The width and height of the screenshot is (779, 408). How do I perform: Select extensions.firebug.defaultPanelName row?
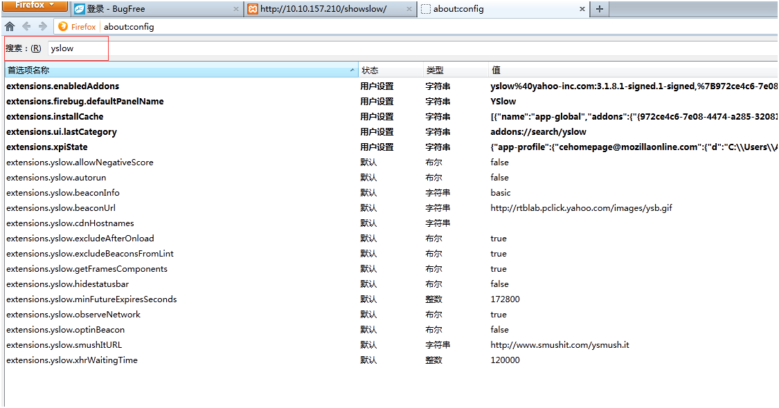coord(391,101)
